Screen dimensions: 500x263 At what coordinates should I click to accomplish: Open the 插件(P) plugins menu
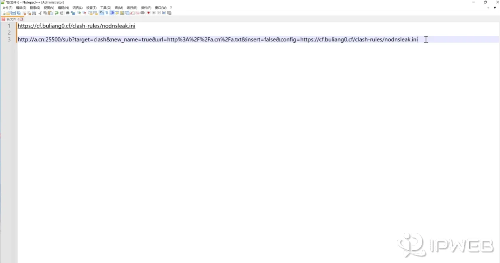[x=146, y=8]
